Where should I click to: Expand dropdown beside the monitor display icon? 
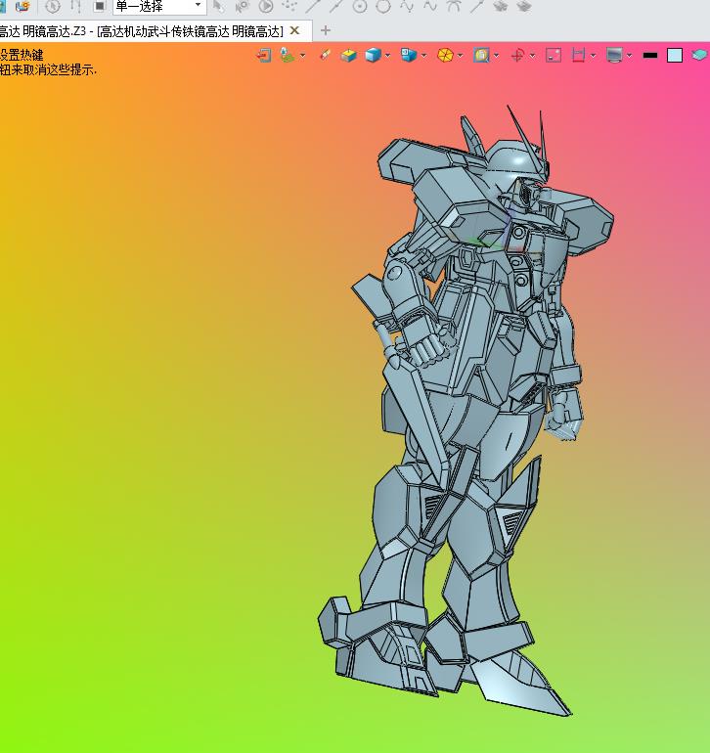point(629,56)
